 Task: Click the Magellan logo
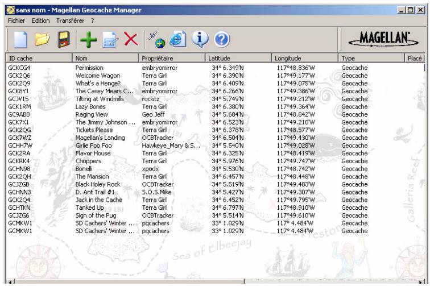pyautogui.click(x=383, y=39)
